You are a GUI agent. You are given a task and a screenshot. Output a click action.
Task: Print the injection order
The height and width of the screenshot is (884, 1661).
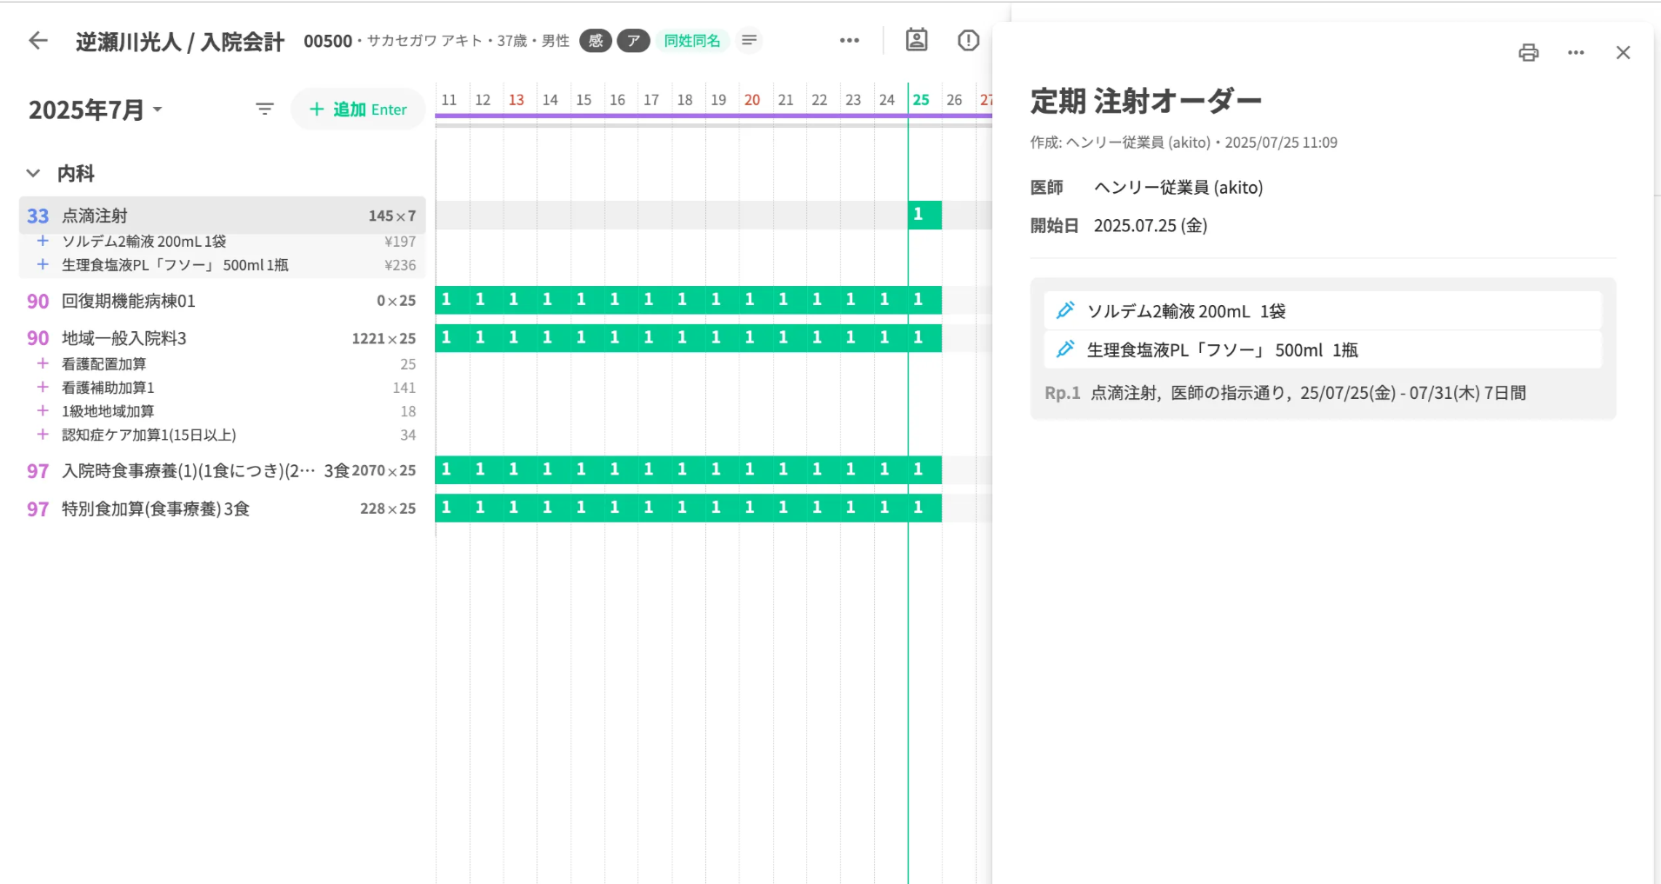tap(1528, 53)
